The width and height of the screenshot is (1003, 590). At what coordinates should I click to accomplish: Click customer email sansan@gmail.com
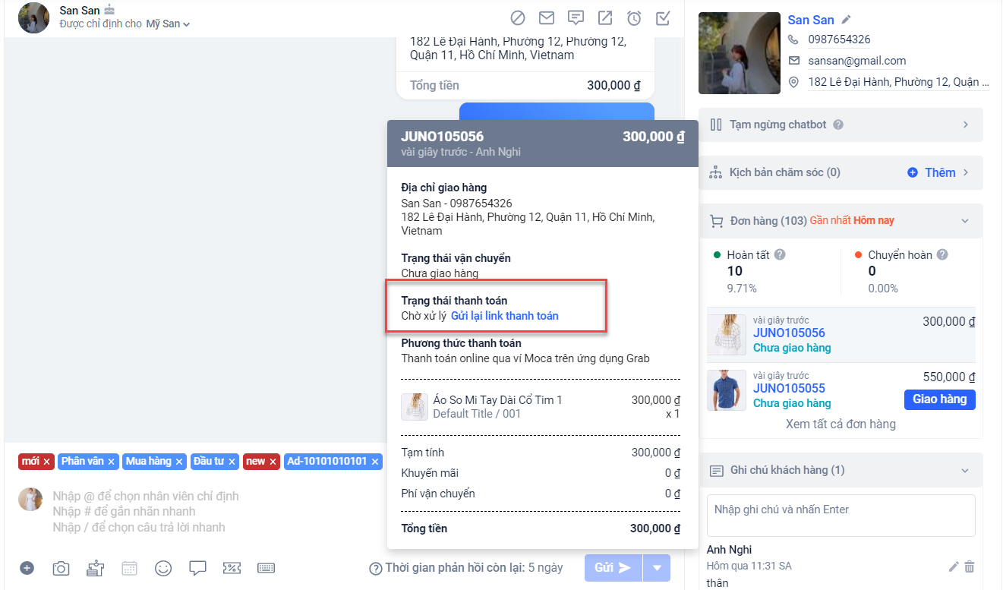(857, 61)
